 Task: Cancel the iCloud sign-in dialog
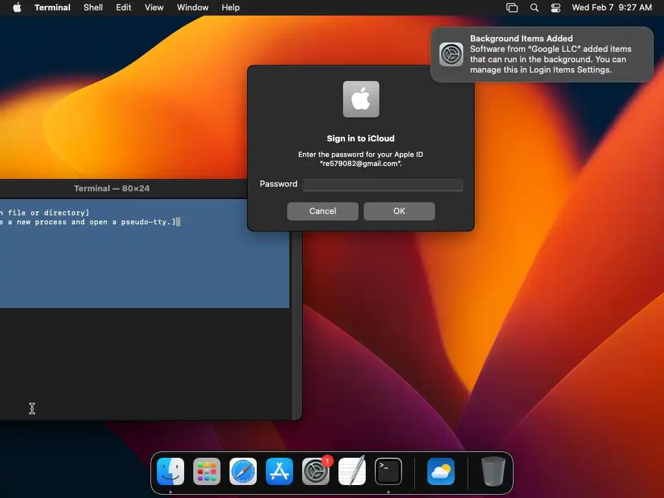point(323,211)
